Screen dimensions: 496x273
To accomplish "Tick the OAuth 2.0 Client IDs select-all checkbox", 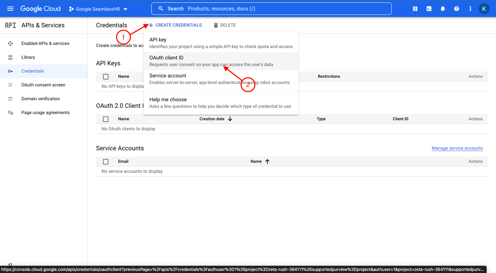I will [106, 119].
